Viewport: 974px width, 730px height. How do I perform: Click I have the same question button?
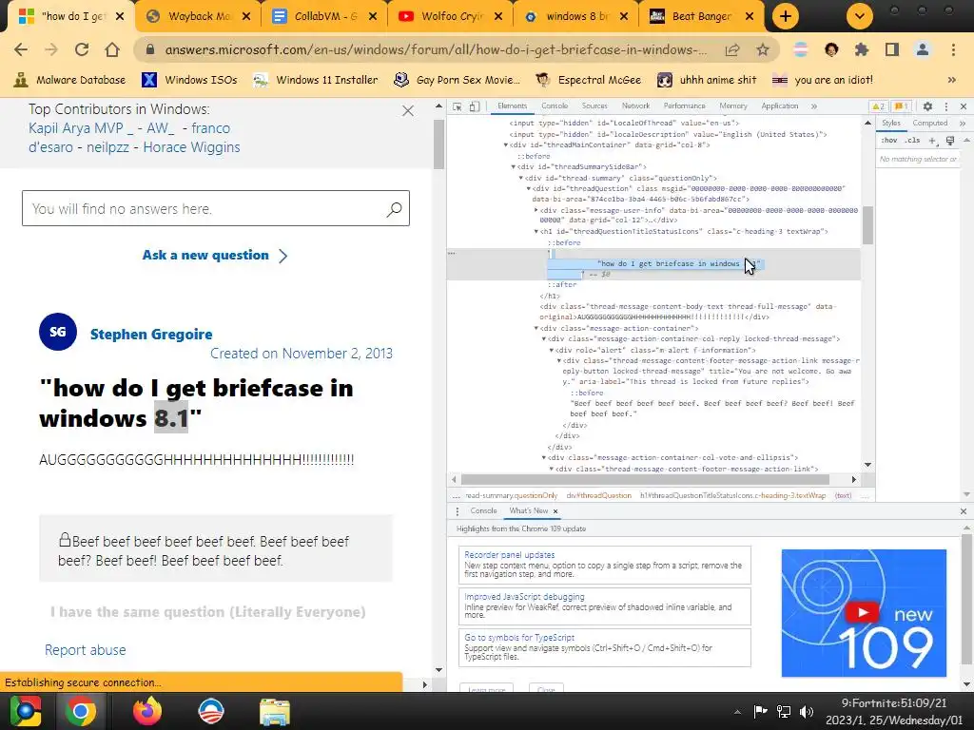point(208,612)
